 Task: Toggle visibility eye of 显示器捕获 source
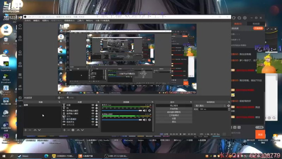pyautogui.click(x=93, y=119)
